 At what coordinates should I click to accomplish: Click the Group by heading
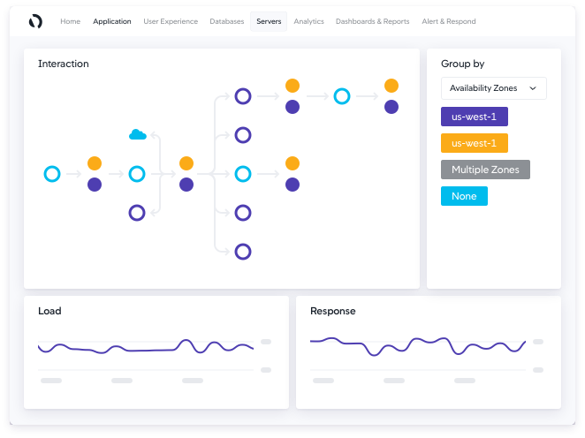[x=463, y=64]
